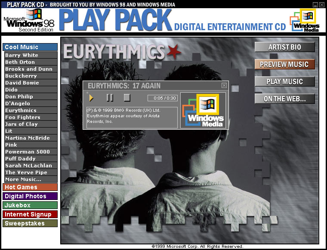
Task: Click the Windows Media logo in the header
Action: click(x=305, y=20)
